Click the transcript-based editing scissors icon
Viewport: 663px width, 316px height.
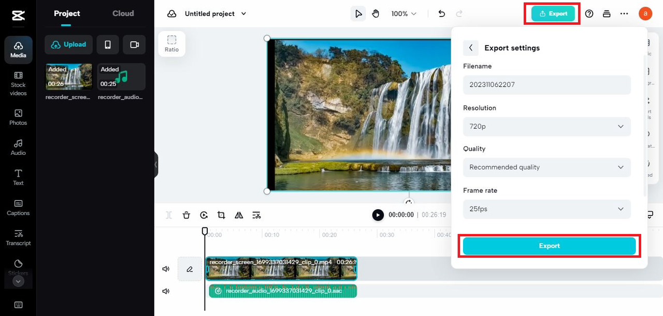[256, 215]
